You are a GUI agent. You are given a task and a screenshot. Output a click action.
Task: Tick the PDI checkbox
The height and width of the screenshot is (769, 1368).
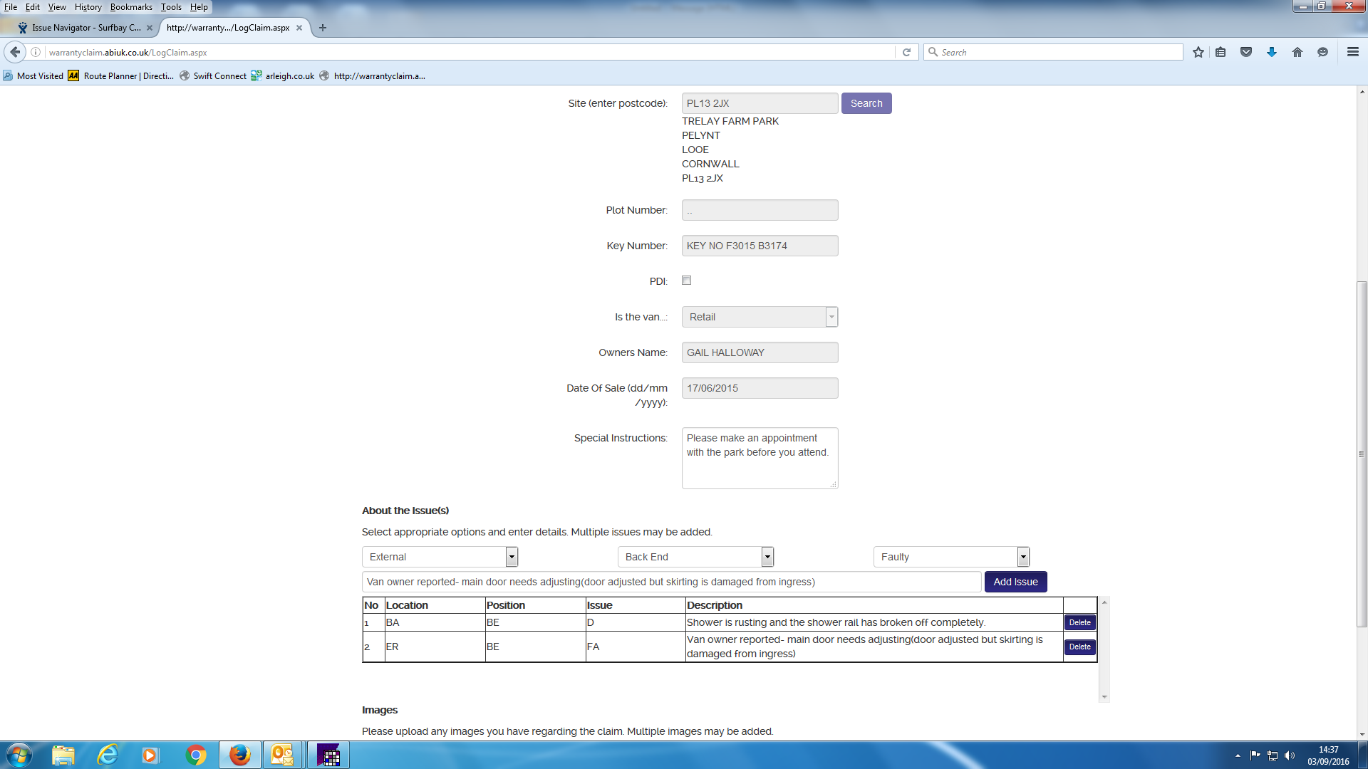click(x=687, y=281)
